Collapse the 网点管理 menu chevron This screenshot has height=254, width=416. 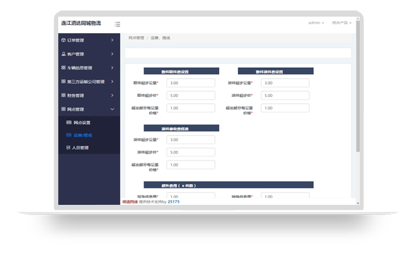(x=112, y=109)
